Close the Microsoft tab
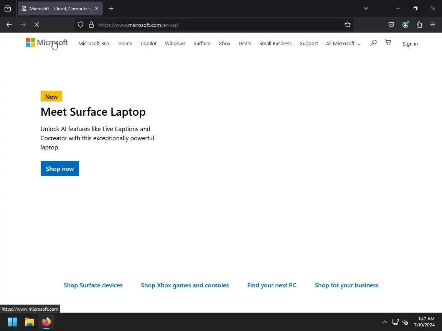This screenshot has width=442, height=331. click(x=97, y=9)
